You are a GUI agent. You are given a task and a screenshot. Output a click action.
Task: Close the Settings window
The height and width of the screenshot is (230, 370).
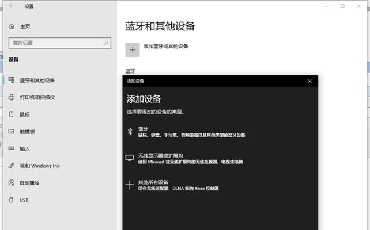pos(358,6)
